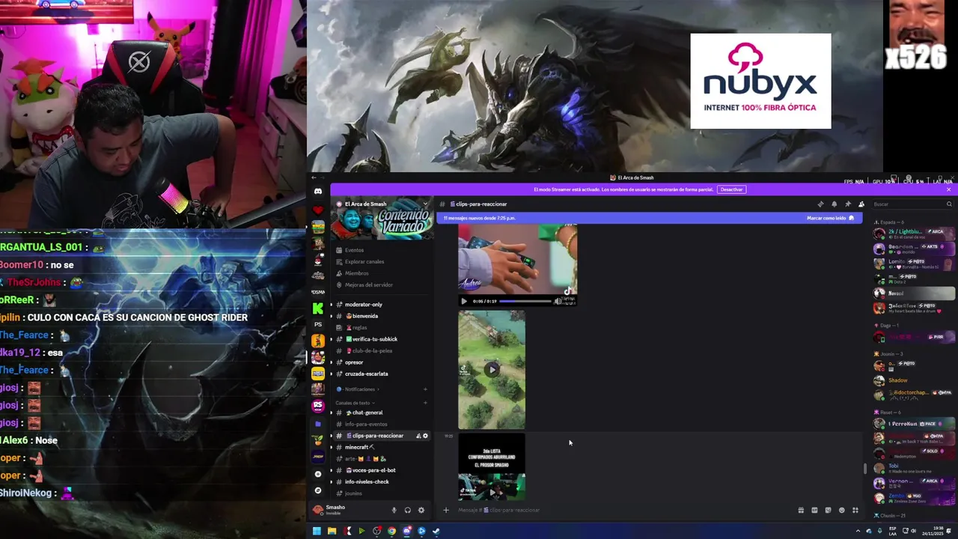
Task: Collapse the Canales de texto category
Action: click(353, 403)
